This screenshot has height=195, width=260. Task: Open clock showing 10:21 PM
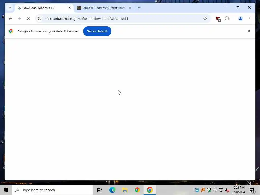tap(238, 190)
